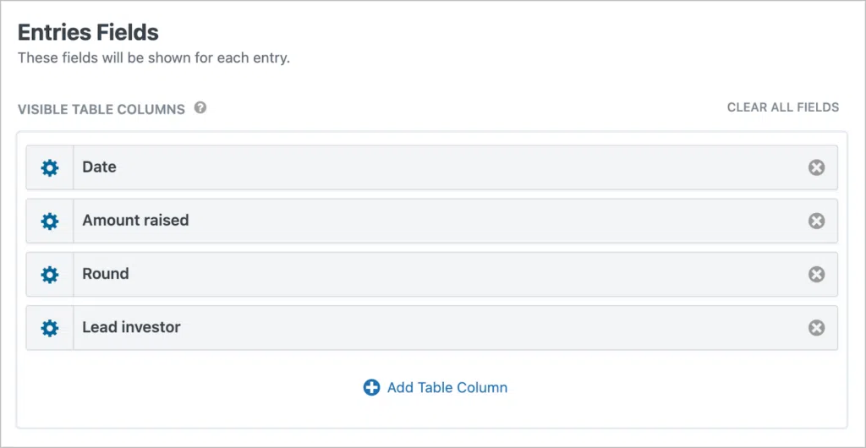This screenshot has width=866, height=448.
Task: Open gear settings for Amount raised
Action: pyautogui.click(x=50, y=221)
